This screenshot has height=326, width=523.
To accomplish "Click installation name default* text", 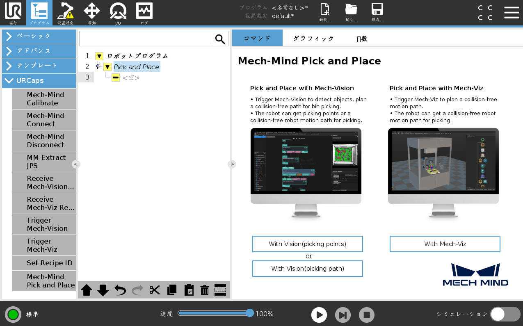I will coord(283,16).
